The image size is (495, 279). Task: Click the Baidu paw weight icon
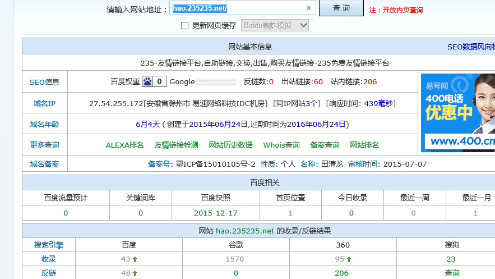[x=147, y=81]
